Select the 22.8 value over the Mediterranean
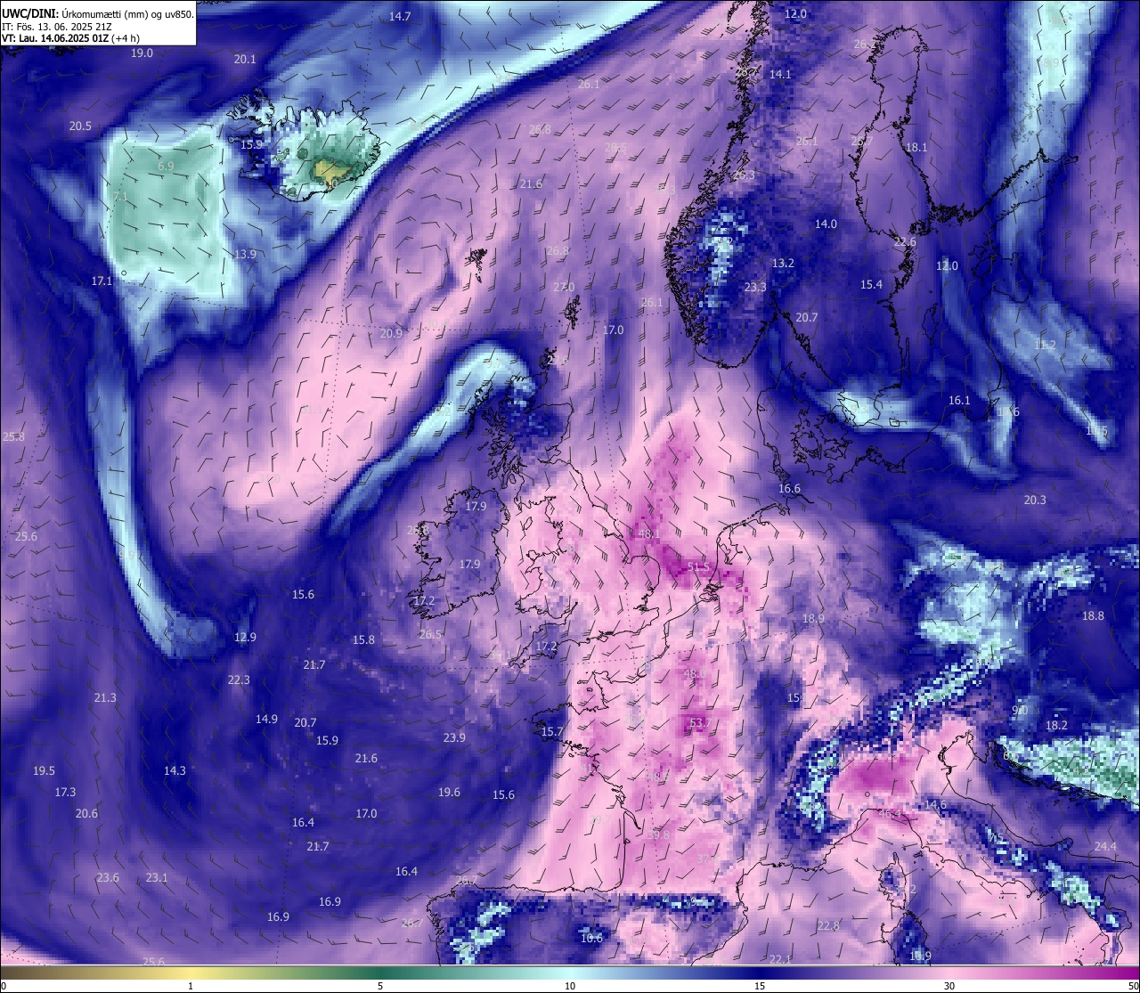1140x993 pixels. tap(828, 926)
